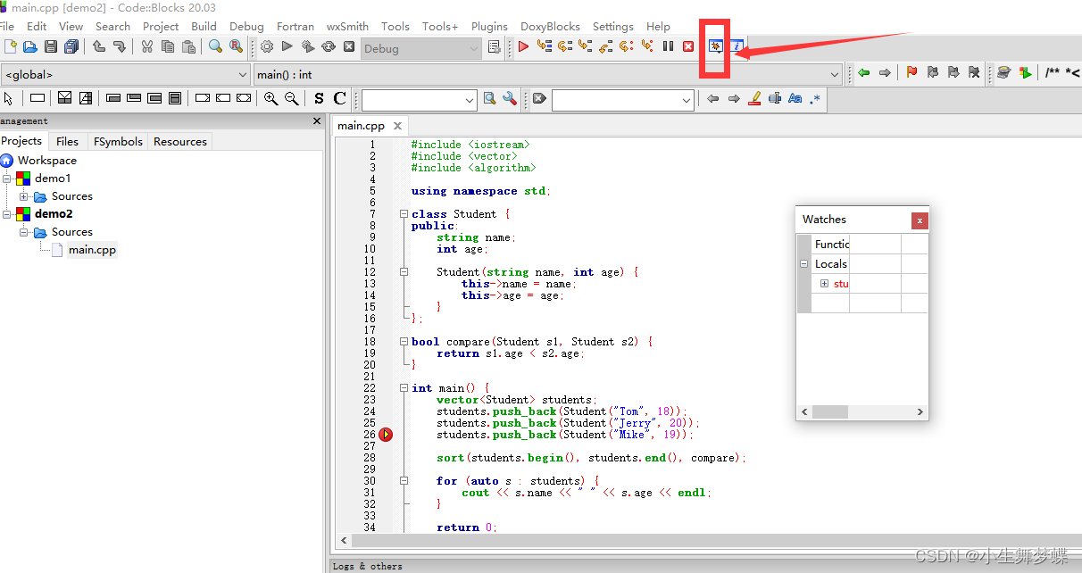
Task: Switch to the FSymbols tab
Action: tap(117, 140)
